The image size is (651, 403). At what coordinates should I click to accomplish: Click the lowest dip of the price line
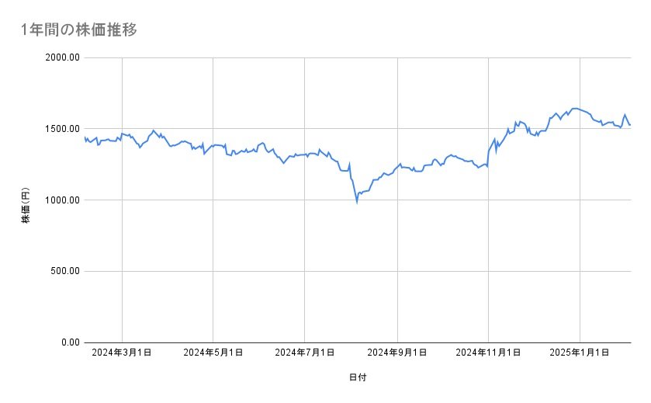[357, 201]
